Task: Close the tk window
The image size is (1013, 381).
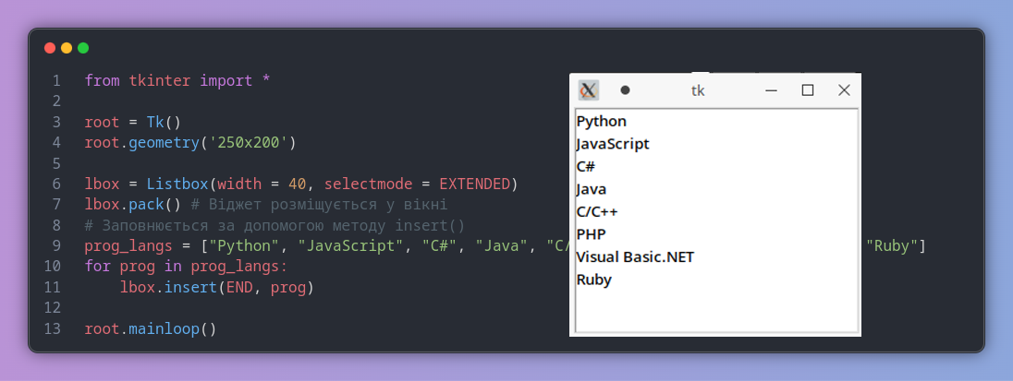Action: point(843,89)
